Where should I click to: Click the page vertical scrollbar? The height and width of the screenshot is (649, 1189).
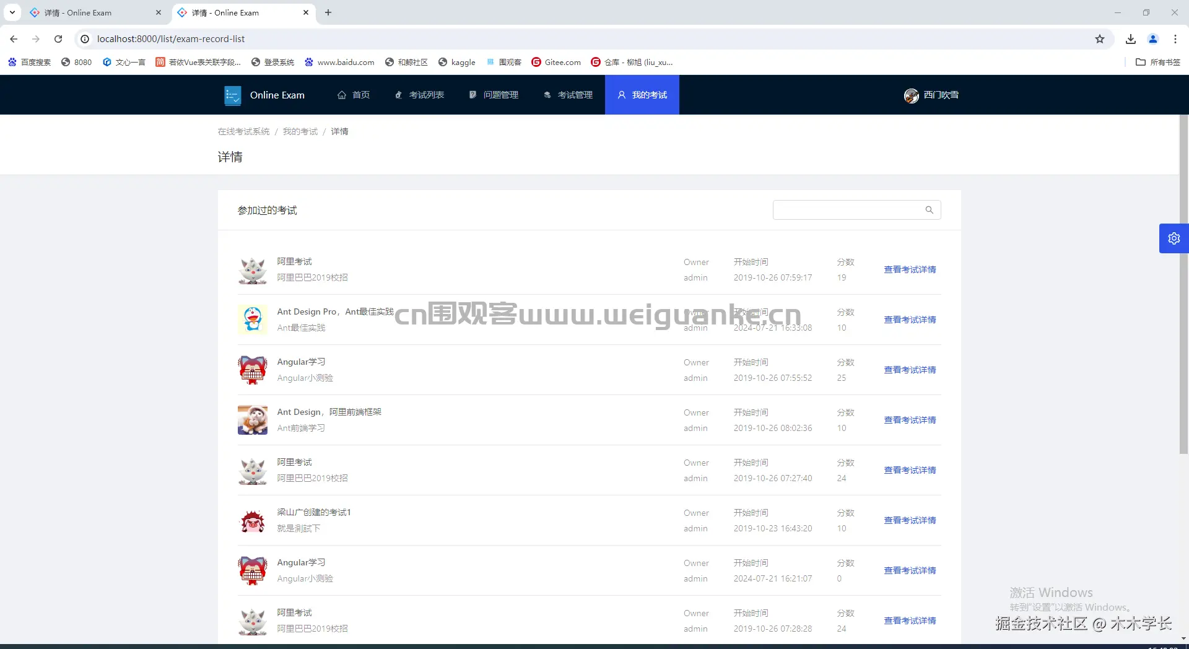(1183, 285)
